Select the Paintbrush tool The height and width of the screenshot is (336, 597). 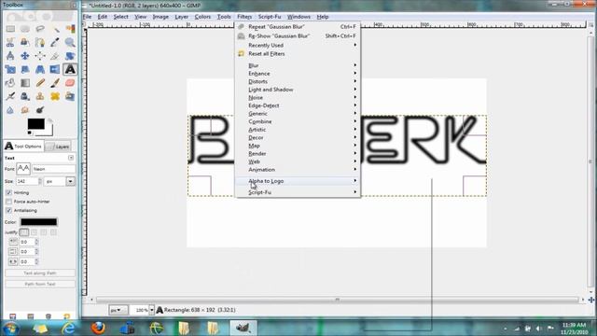pos(55,83)
